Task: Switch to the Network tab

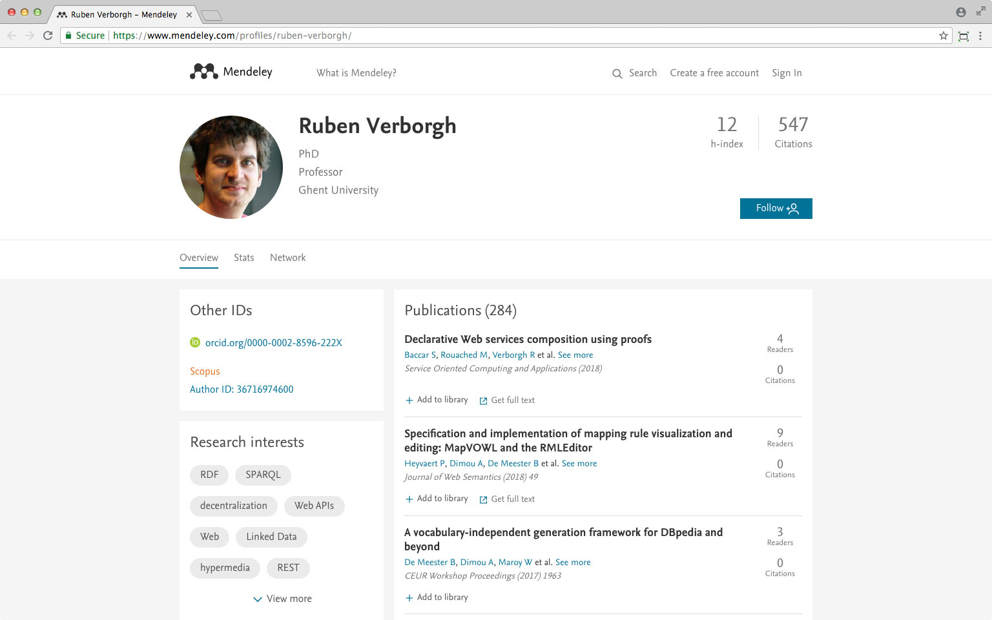Action: (x=288, y=258)
